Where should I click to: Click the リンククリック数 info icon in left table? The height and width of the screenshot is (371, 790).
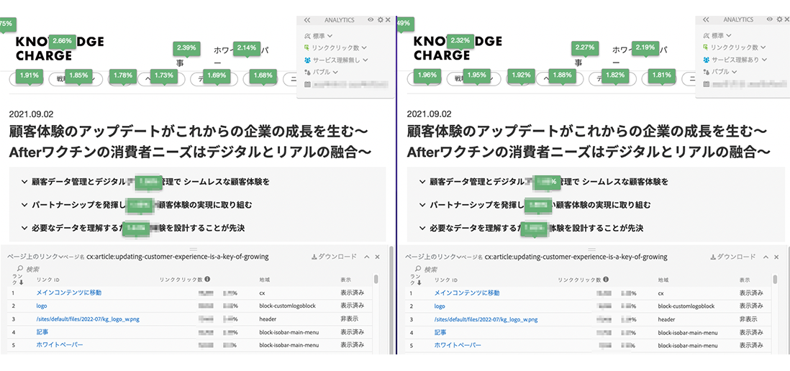click(207, 280)
